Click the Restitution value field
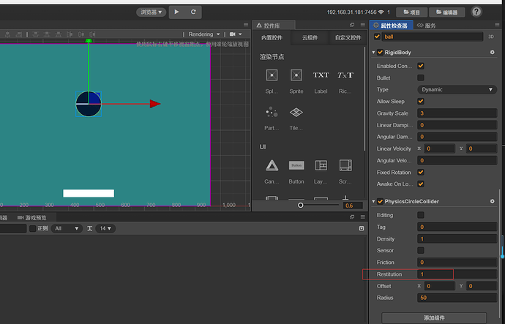This screenshot has height=324, width=505. click(x=457, y=274)
